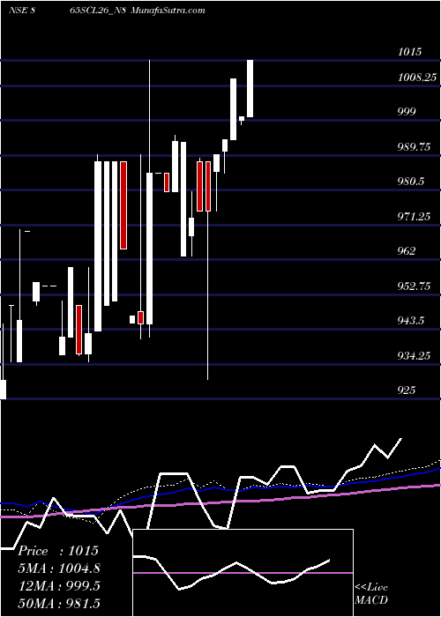
Task: Click the 962 price axis label
Action: (x=407, y=250)
